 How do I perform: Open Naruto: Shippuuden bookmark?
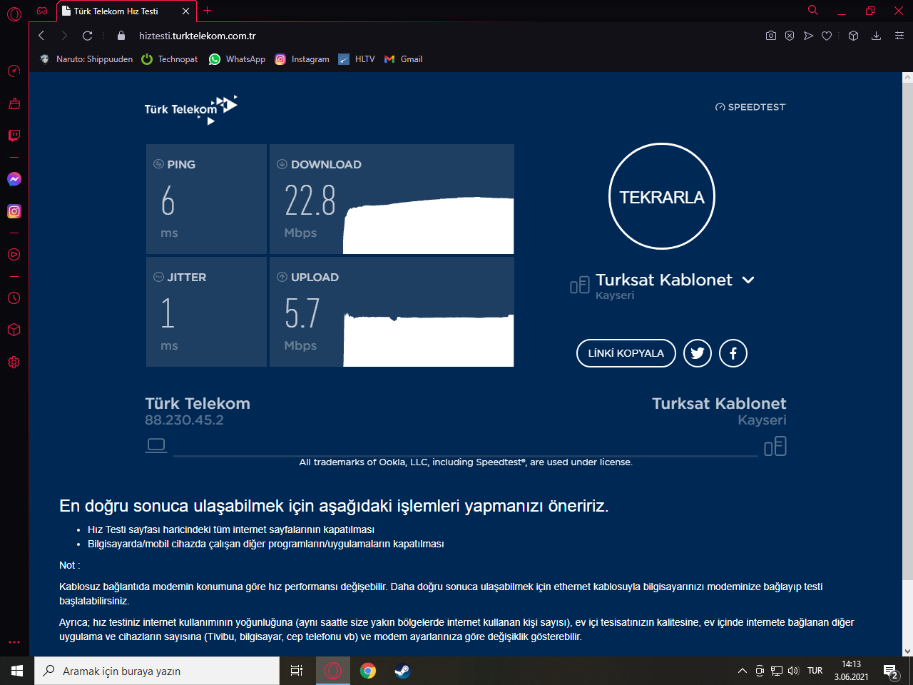pos(86,59)
